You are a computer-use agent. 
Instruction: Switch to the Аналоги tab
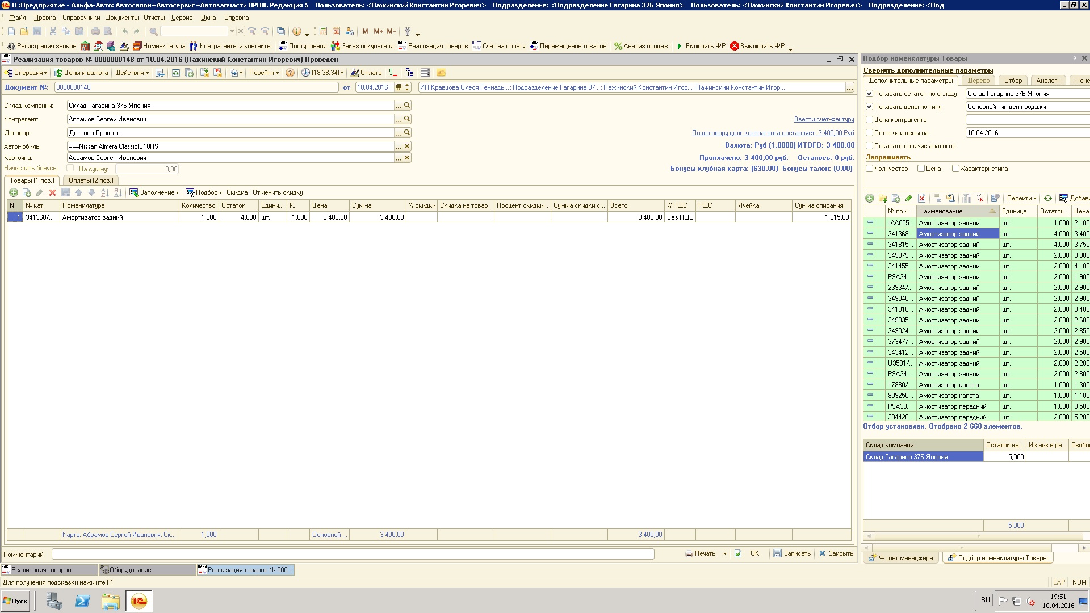(x=1049, y=81)
